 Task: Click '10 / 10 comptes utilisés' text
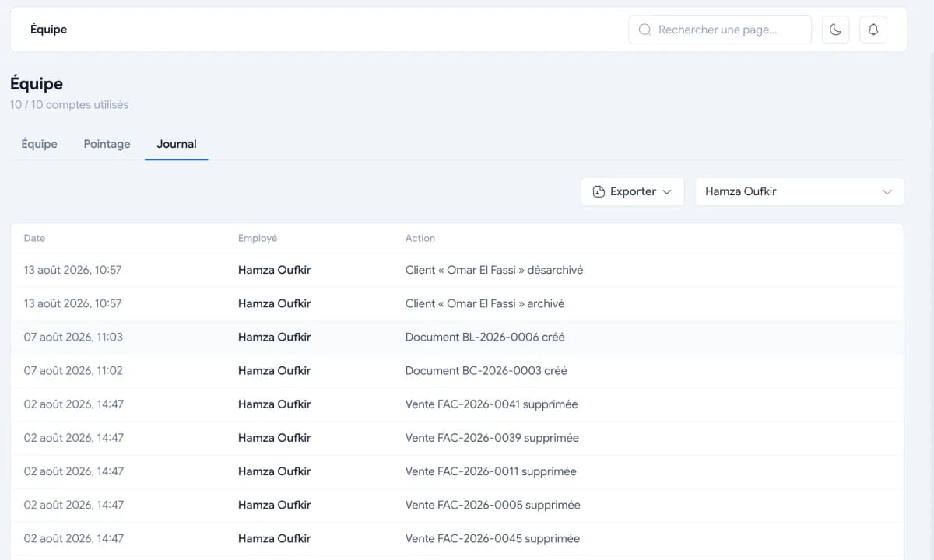pyautogui.click(x=69, y=104)
